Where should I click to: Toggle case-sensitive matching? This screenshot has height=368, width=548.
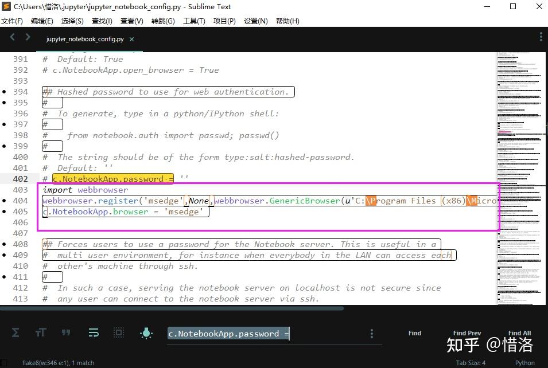point(40,332)
